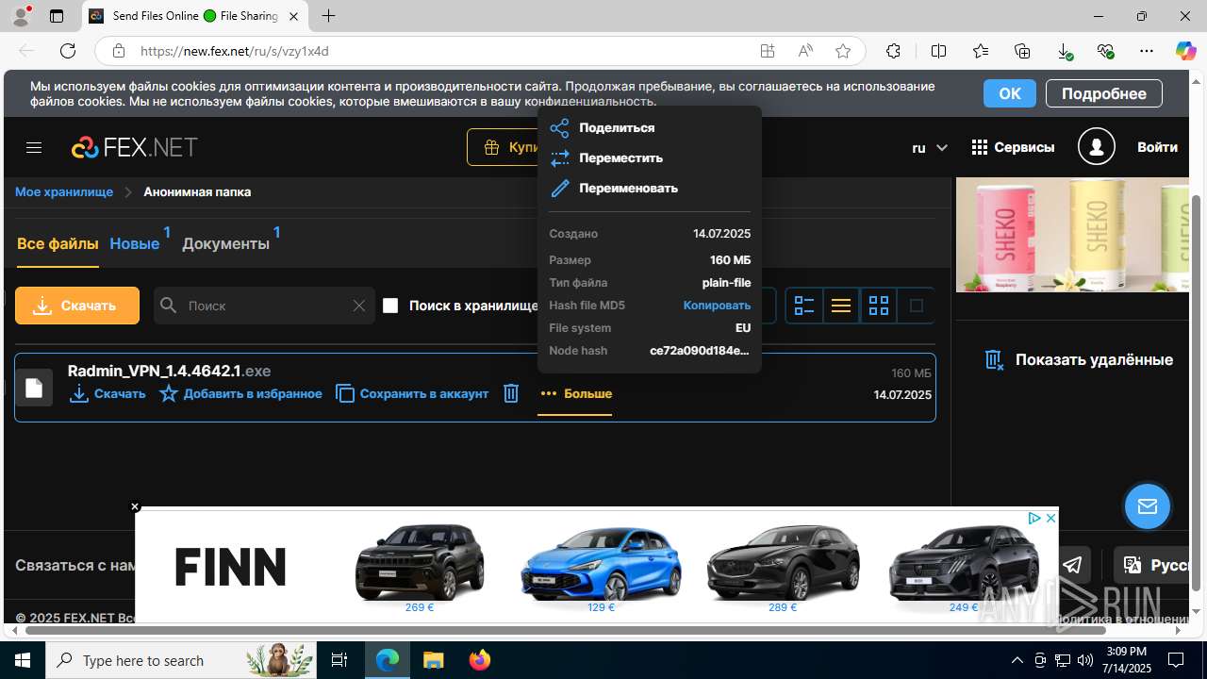Clear the search field with X

click(x=358, y=306)
